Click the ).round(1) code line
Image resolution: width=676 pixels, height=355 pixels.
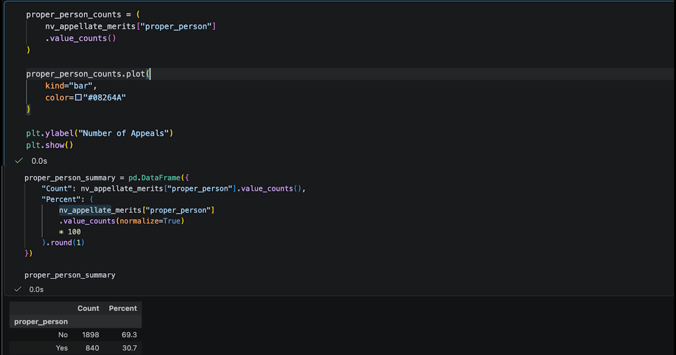tap(63, 242)
